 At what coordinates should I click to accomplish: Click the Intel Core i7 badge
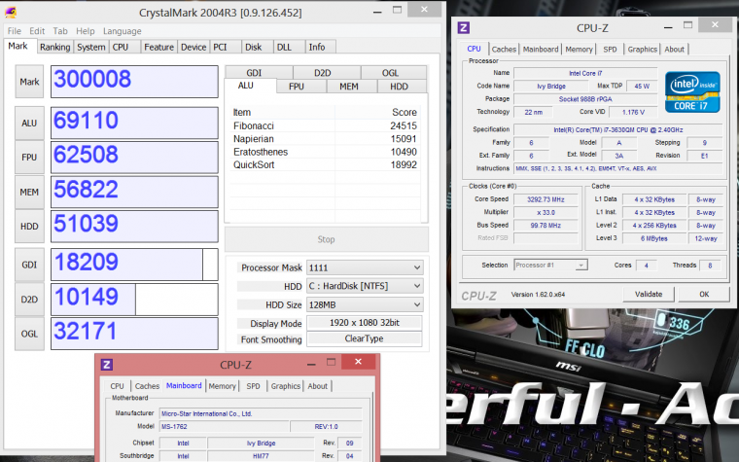pos(691,90)
